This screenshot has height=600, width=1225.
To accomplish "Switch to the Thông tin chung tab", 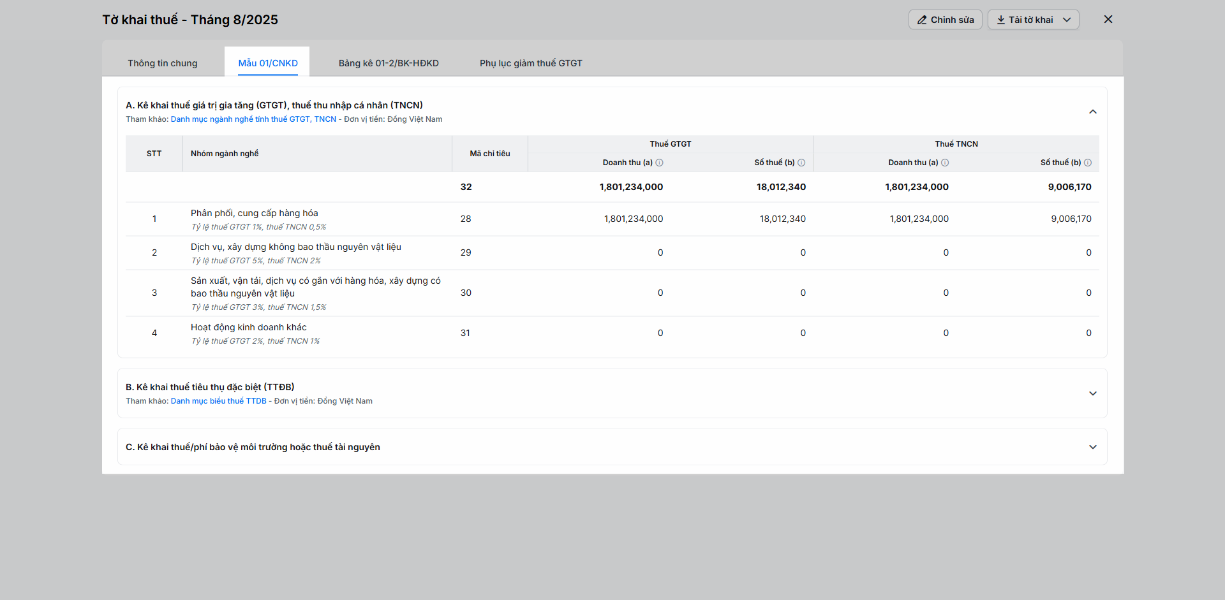I will (x=162, y=63).
